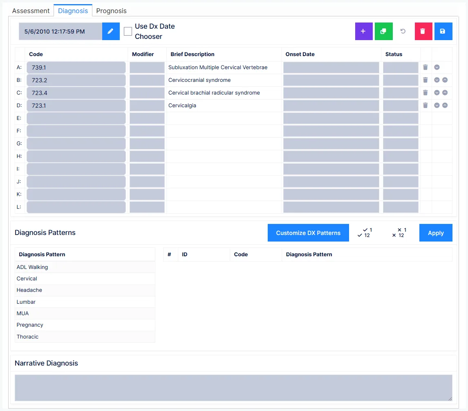Move row C 723.4 up
This screenshot has height=411, width=468.
point(445,93)
